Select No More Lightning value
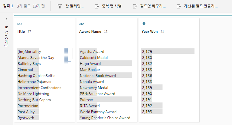The width and height of the screenshot is (232, 125). pyautogui.click(x=33, y=94)
